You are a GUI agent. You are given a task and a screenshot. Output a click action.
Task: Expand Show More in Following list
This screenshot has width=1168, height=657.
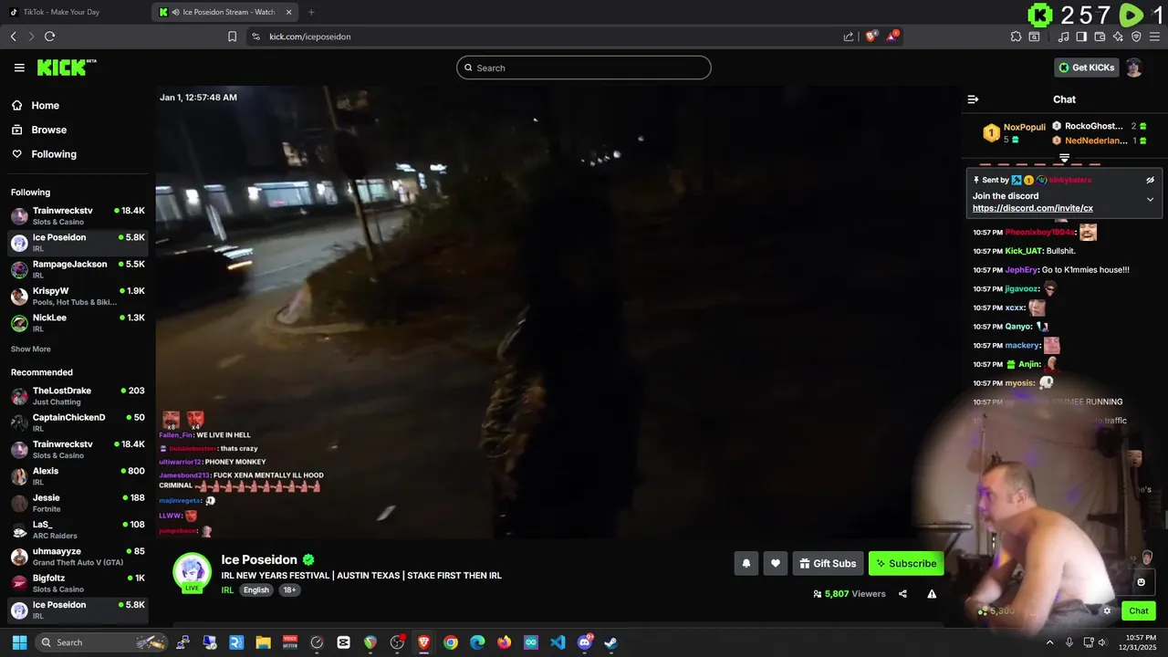(30, 349)
